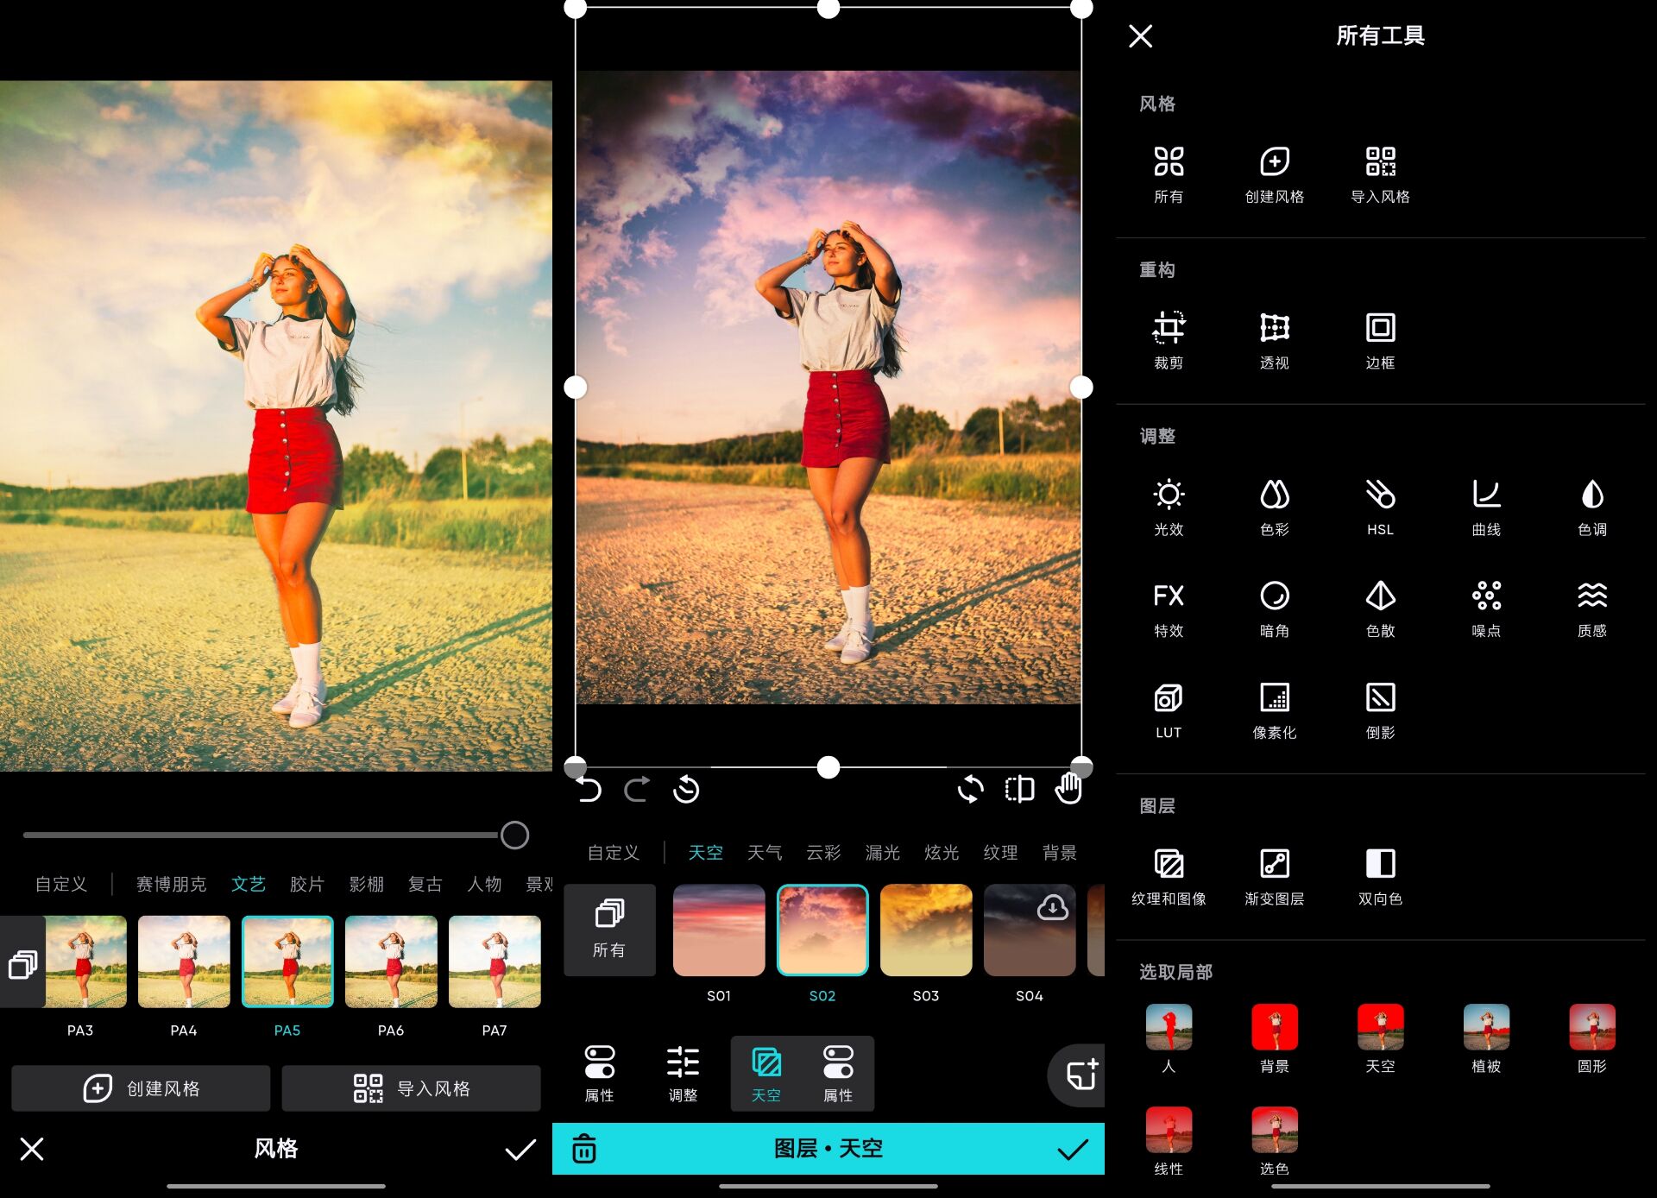Screen dimensions: 1657x1198
Task: Click the style intensity slider handle
Action: [514, 835]
